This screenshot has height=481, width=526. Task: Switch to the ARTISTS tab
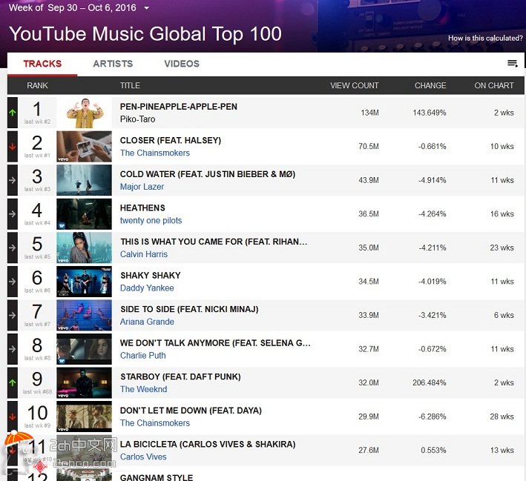[113, 64]
